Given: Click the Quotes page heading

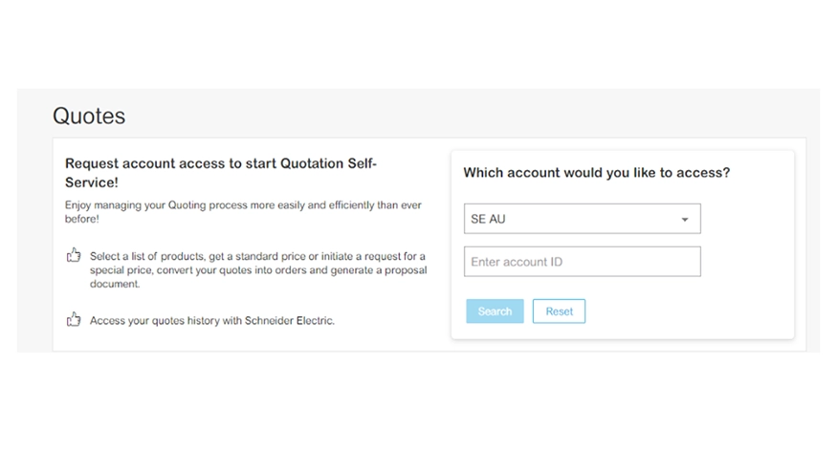Looking at the screenshot, I should tap(89, 116).
